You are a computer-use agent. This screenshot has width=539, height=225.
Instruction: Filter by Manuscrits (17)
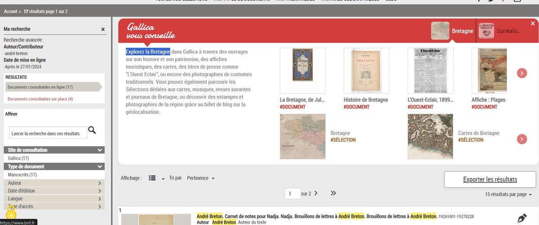tap(22, 174)
